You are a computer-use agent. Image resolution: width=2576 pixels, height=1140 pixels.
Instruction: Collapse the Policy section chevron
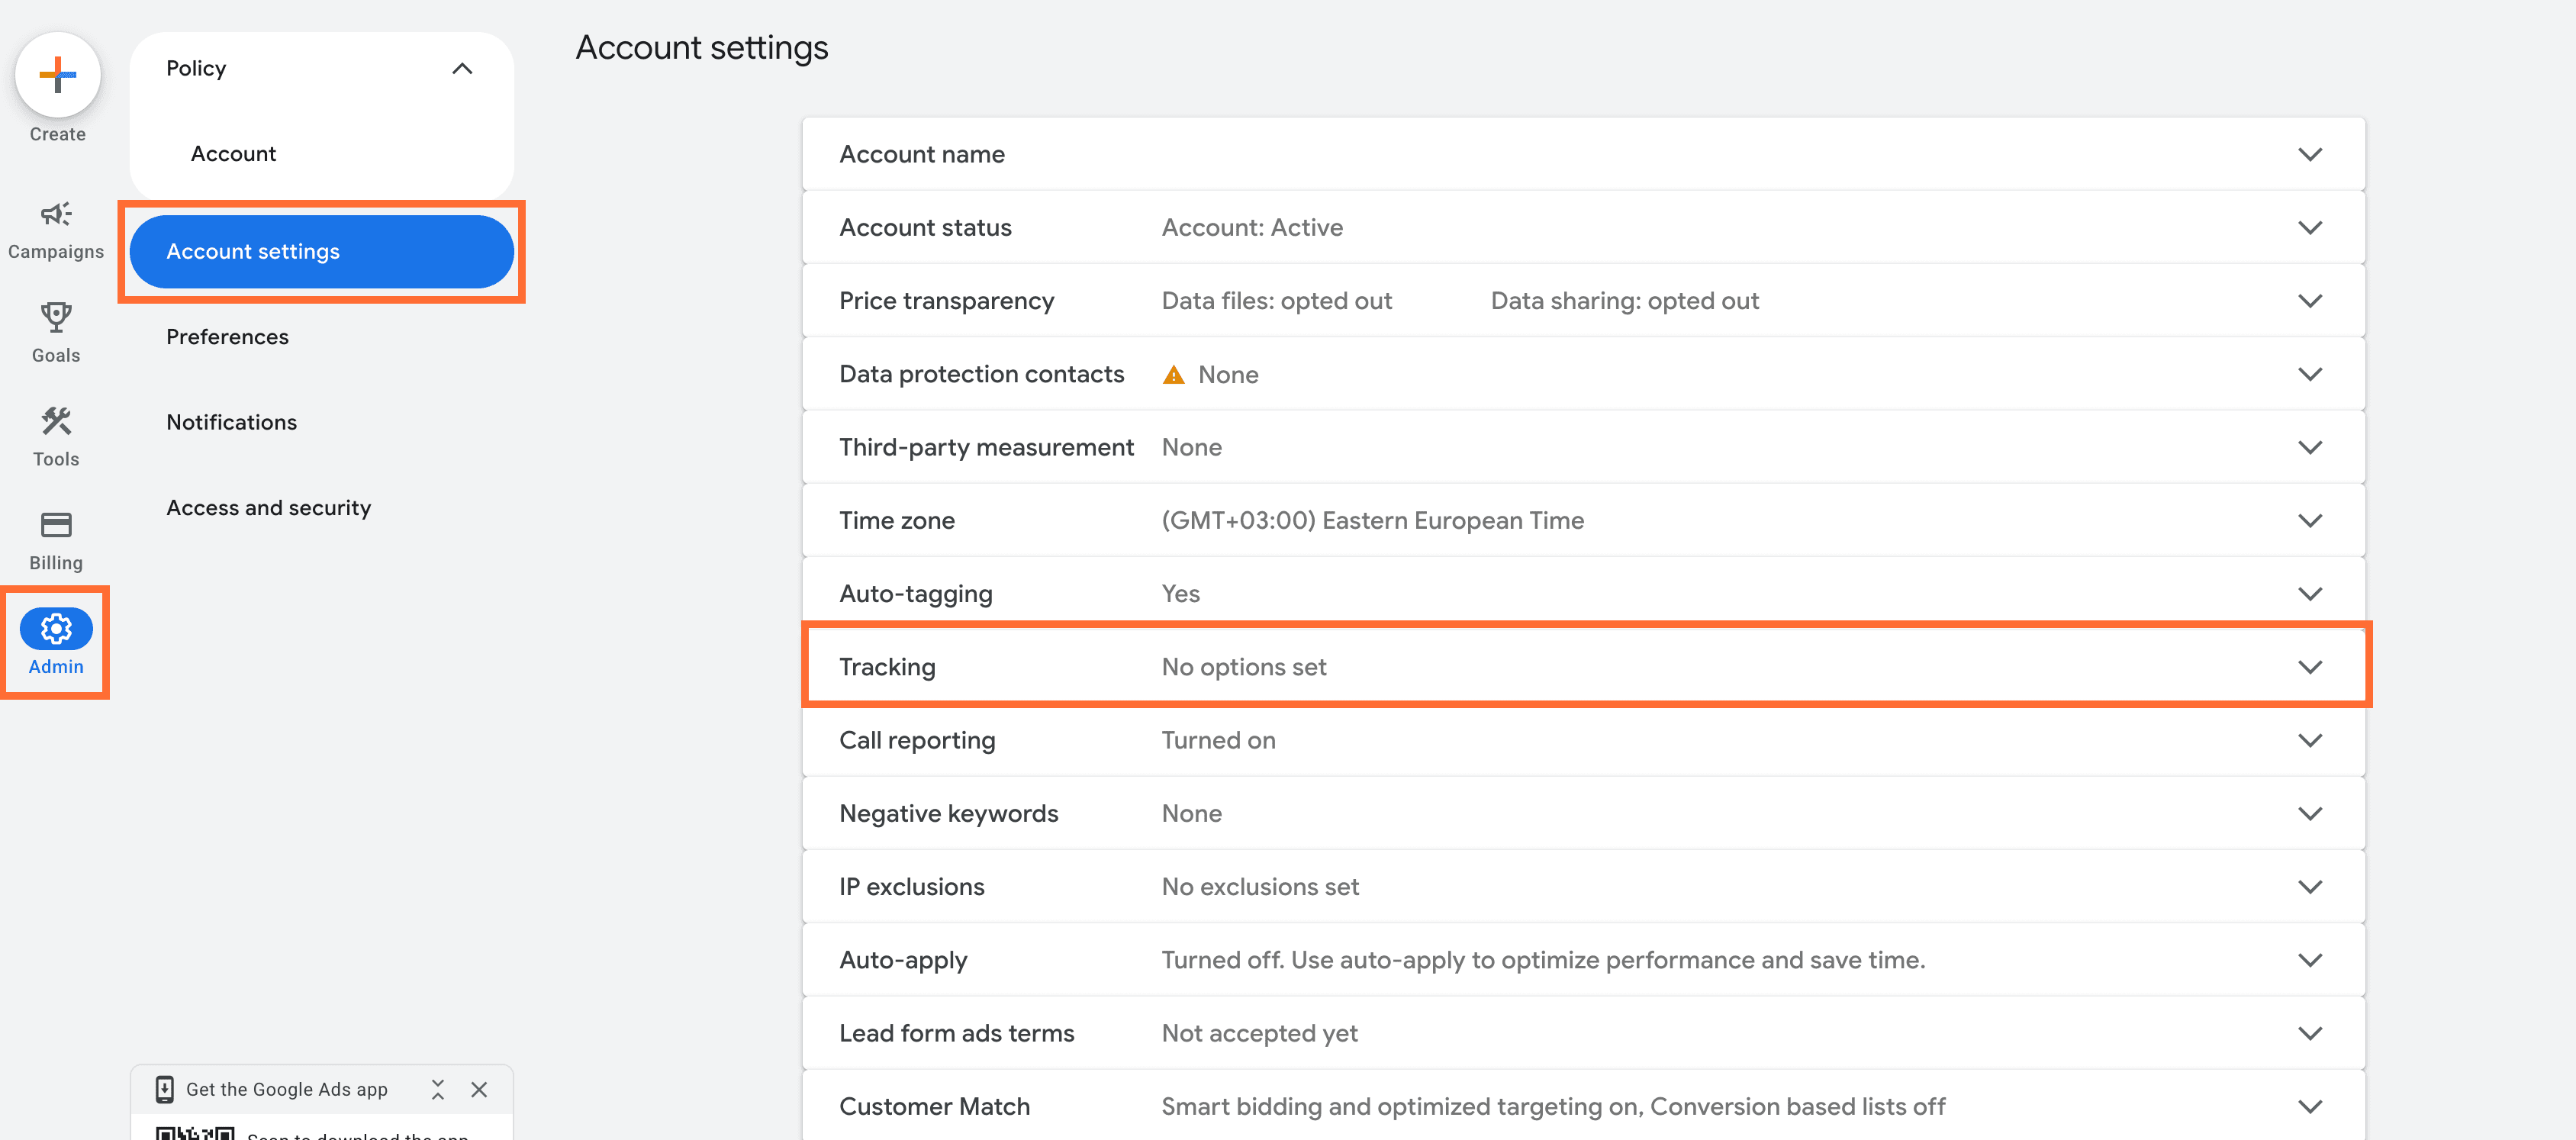[x=461, y=69]
